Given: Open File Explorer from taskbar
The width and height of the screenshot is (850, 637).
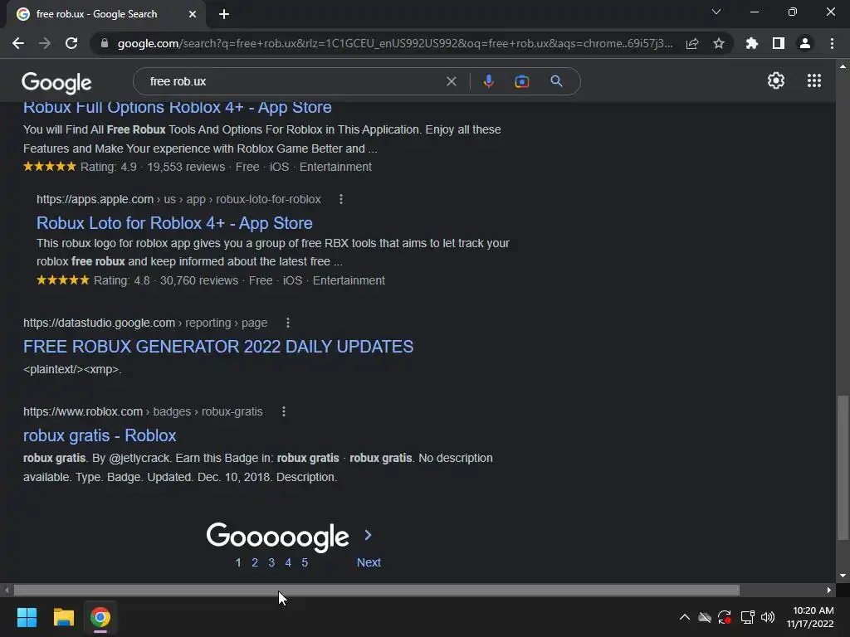Looking at the screenshot, I should (63, 617).
